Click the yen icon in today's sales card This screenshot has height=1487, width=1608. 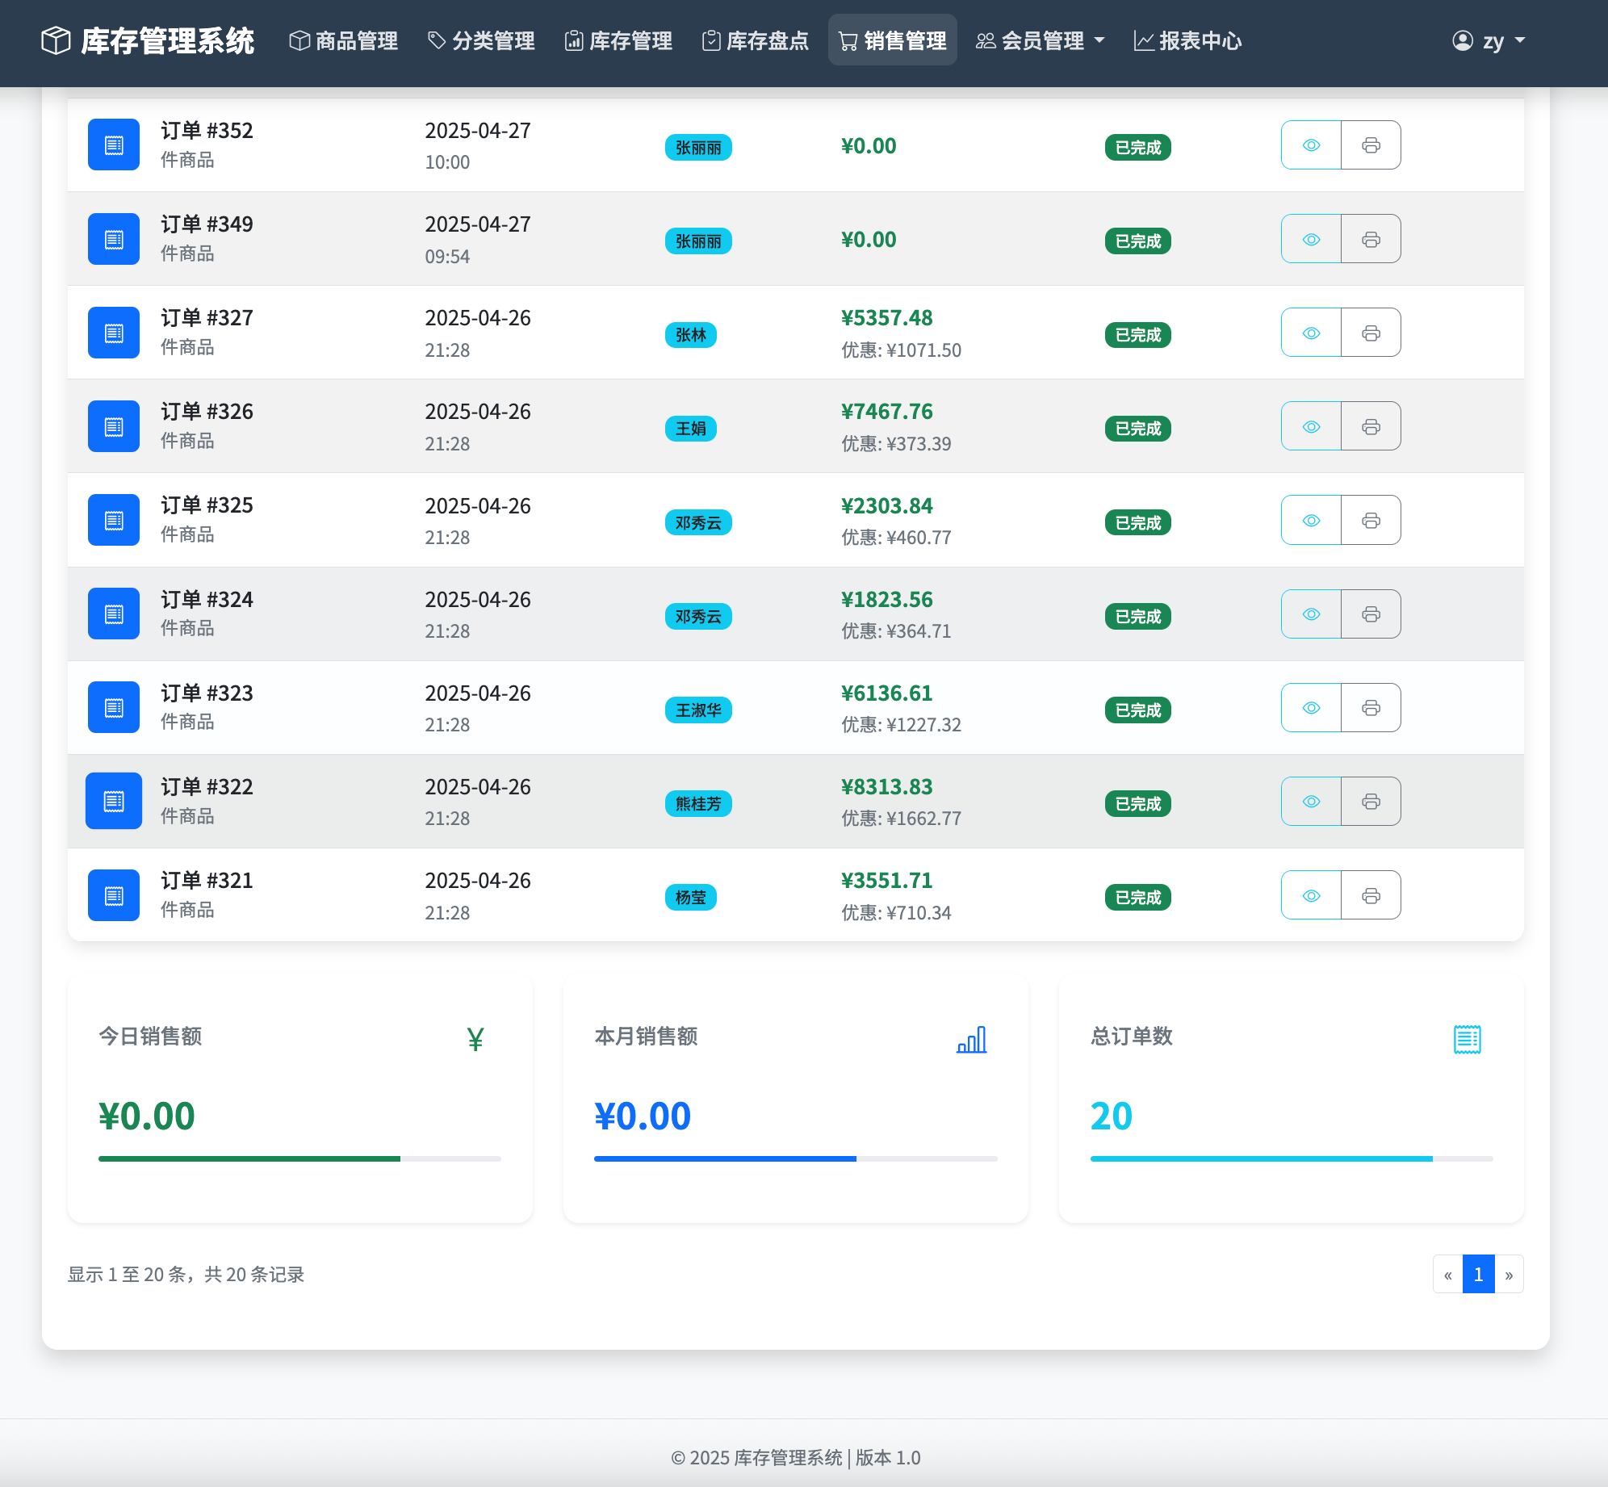[475, 1039]
